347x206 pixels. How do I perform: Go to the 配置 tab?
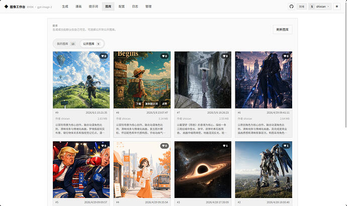(x=122, y=7)
